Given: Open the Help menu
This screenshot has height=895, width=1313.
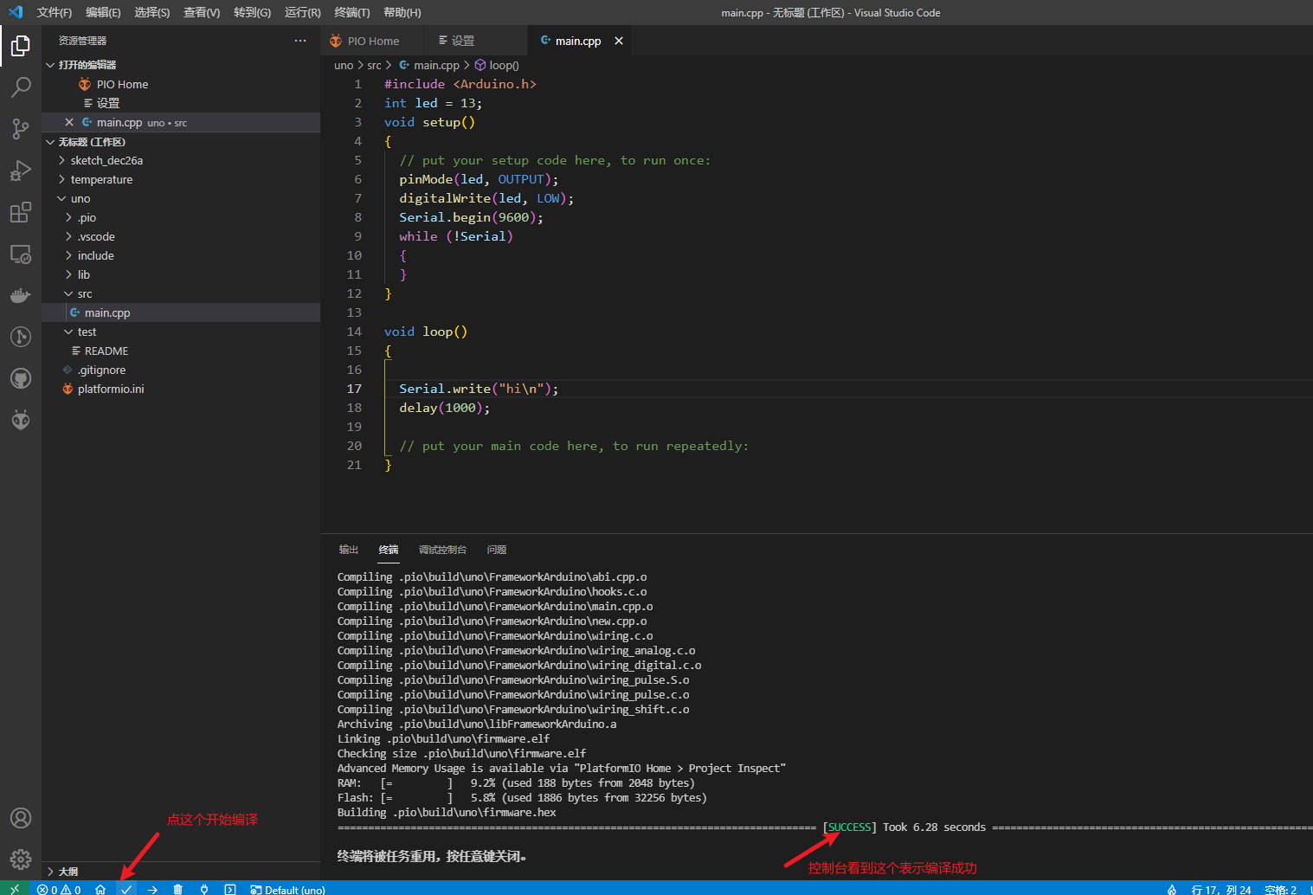Looking at the screenshot, I should tap(402, 12).
